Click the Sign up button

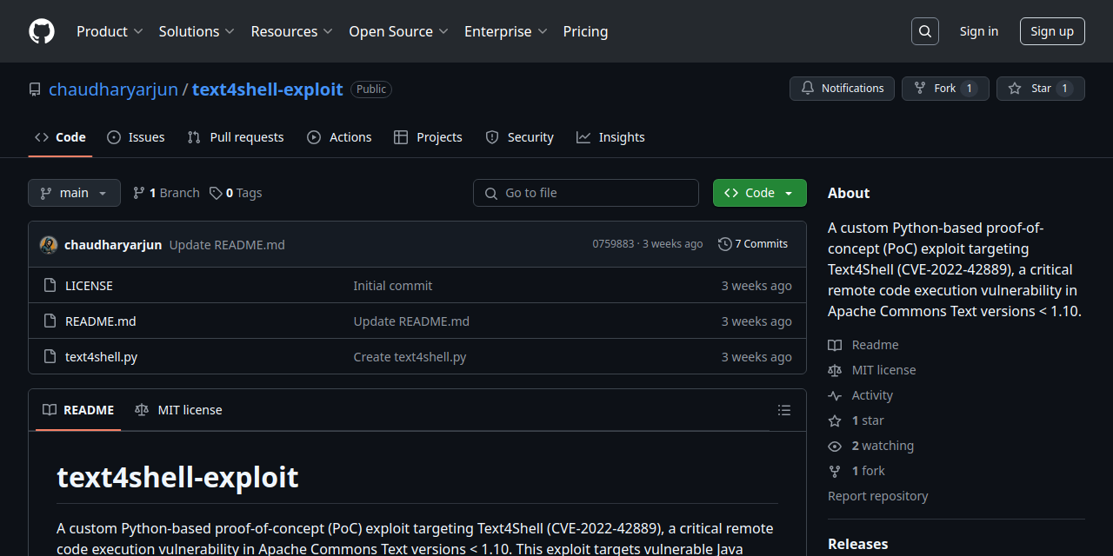click(x=1052, y=31)
